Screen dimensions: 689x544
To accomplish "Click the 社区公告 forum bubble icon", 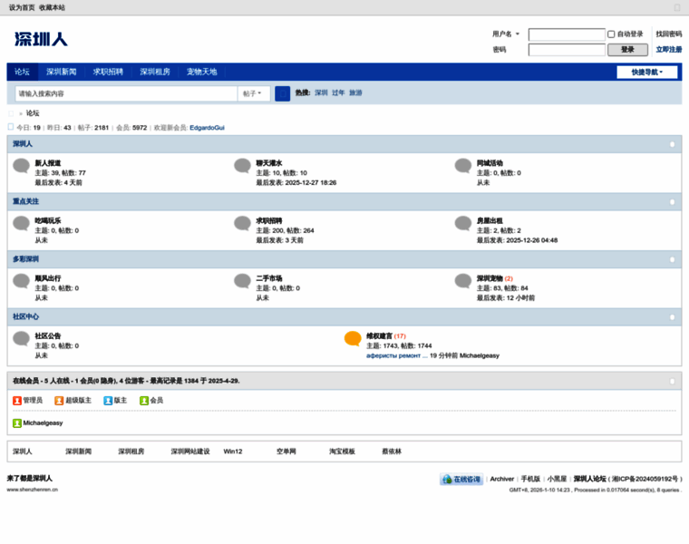I will click(x=21, y=339).
